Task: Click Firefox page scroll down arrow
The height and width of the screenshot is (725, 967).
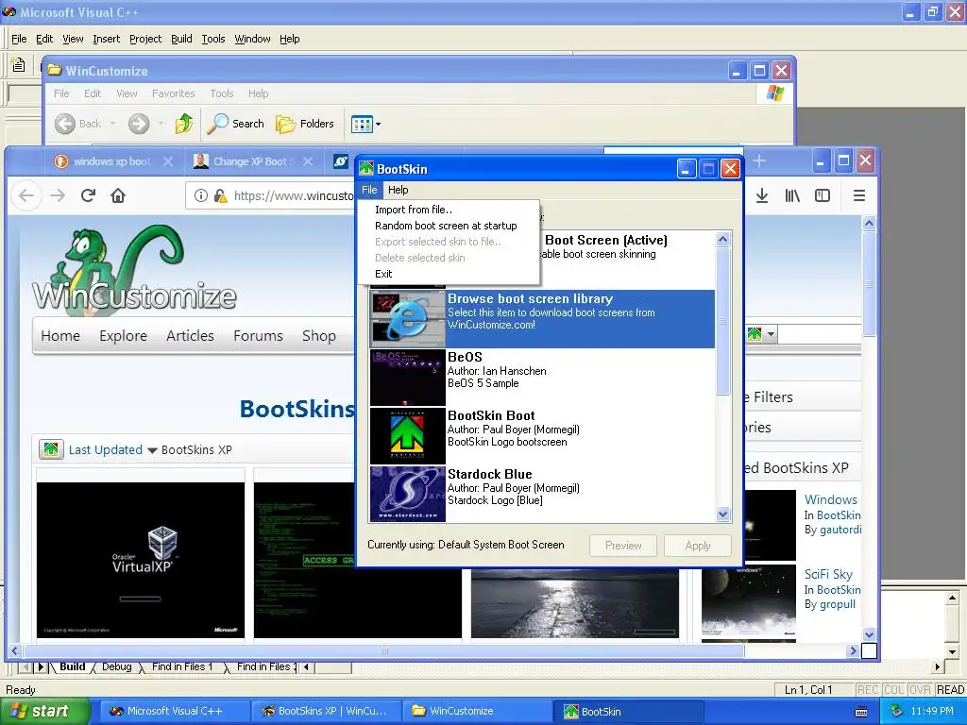Action: [869, 634]
